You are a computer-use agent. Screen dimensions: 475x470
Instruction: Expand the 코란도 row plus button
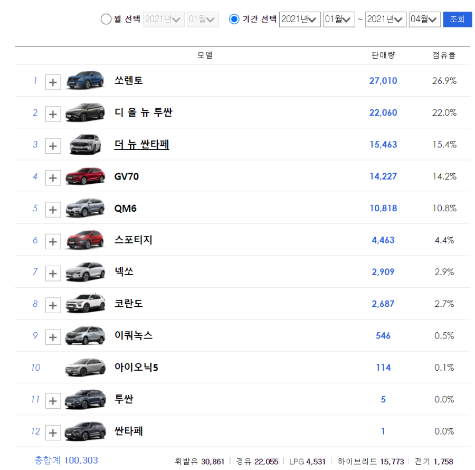point(53,305)
